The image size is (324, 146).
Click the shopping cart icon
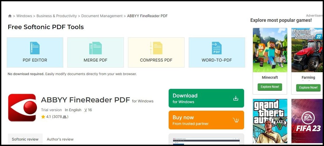tap(236, 120)
